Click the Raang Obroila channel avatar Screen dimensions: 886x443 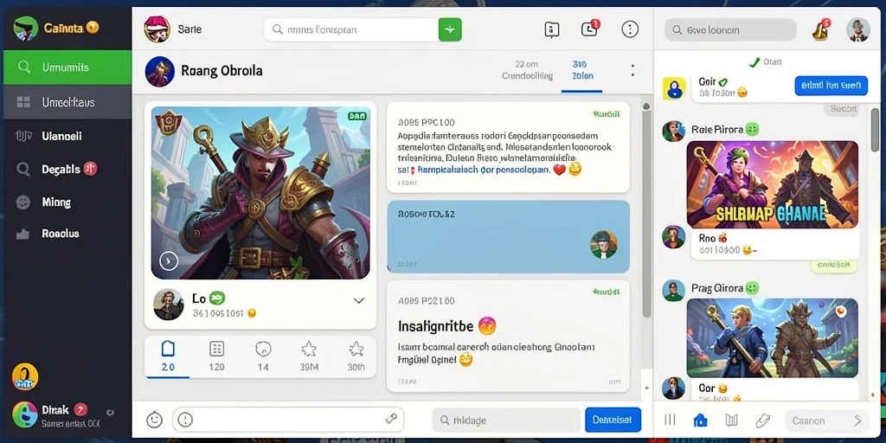click(160, 71)
